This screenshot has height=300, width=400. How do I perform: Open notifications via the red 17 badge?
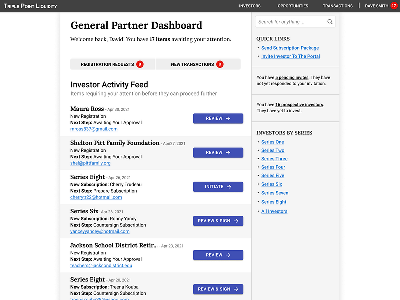tap(394, 6)
